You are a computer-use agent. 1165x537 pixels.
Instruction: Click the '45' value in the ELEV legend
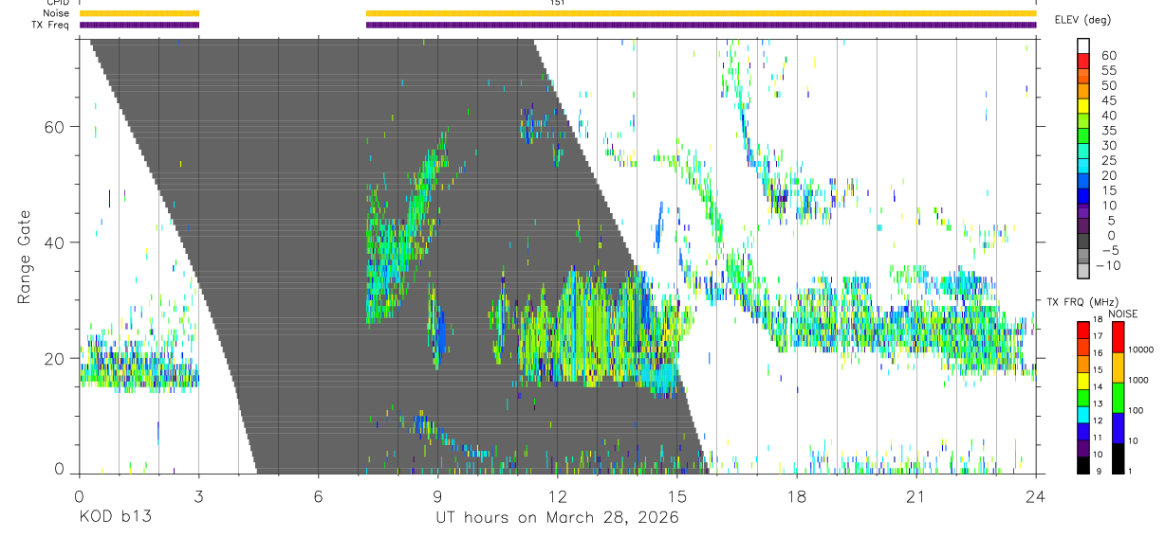(x=1108, y=100)
